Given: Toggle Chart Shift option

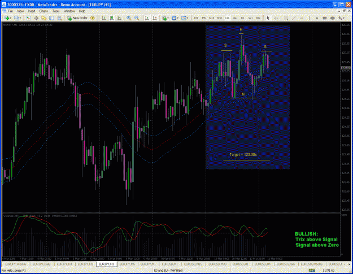Looking at the screenshot, I should (x=155, y=18).
